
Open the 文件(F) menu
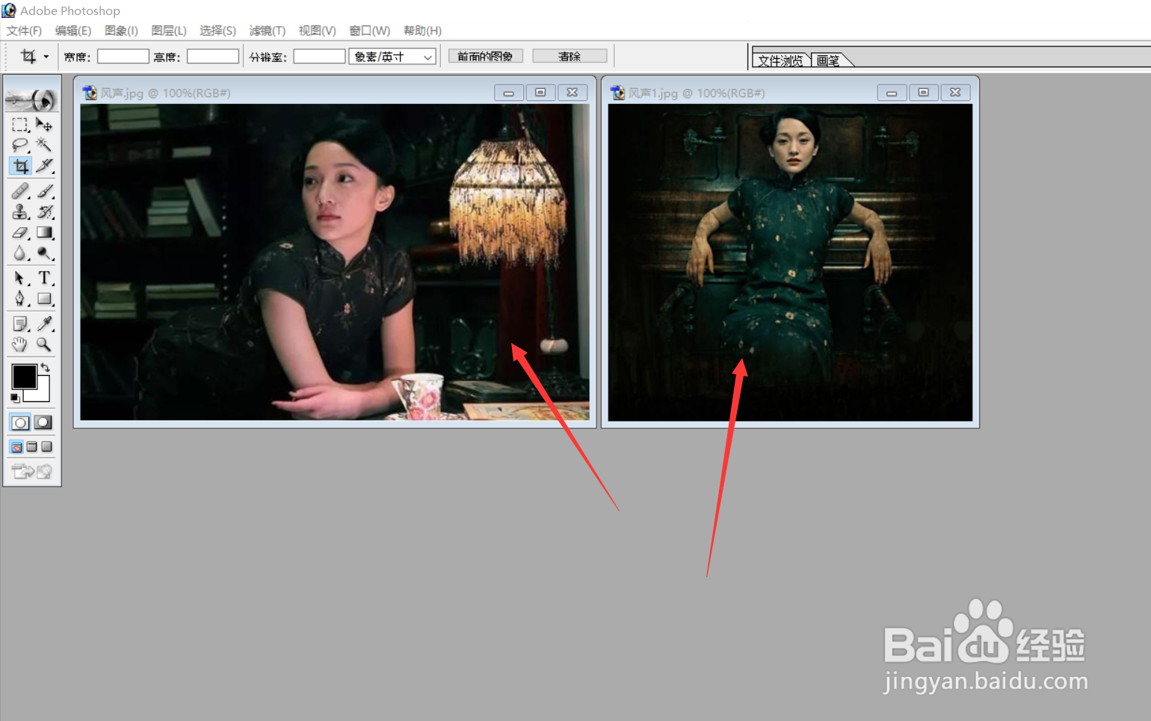coord(24,31)
